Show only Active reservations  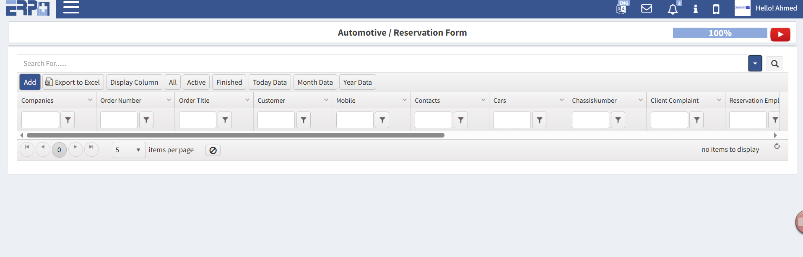(196, 82)
